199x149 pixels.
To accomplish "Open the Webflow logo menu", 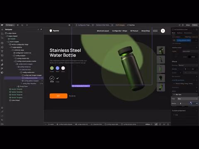I will click(x=2, y=25).
